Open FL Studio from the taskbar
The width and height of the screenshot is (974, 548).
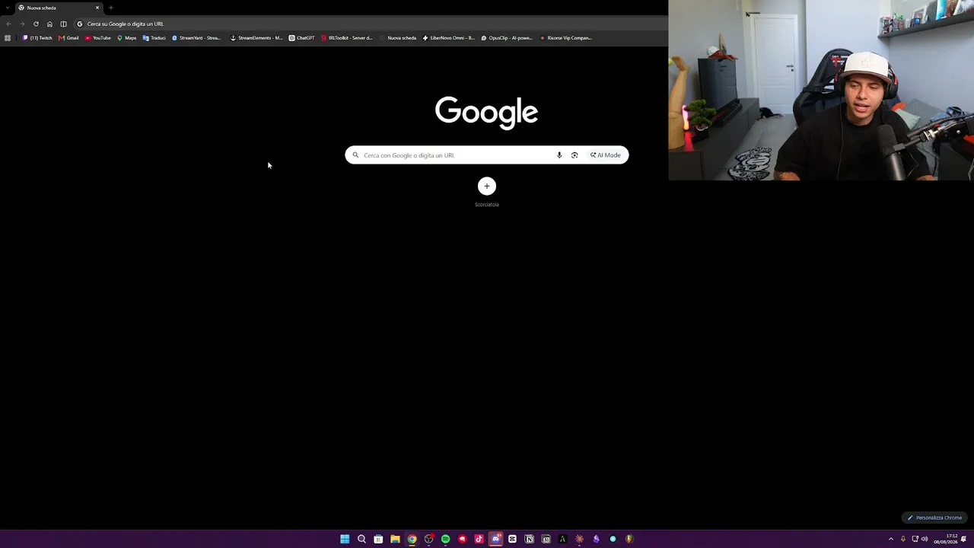tap(629, 539)
